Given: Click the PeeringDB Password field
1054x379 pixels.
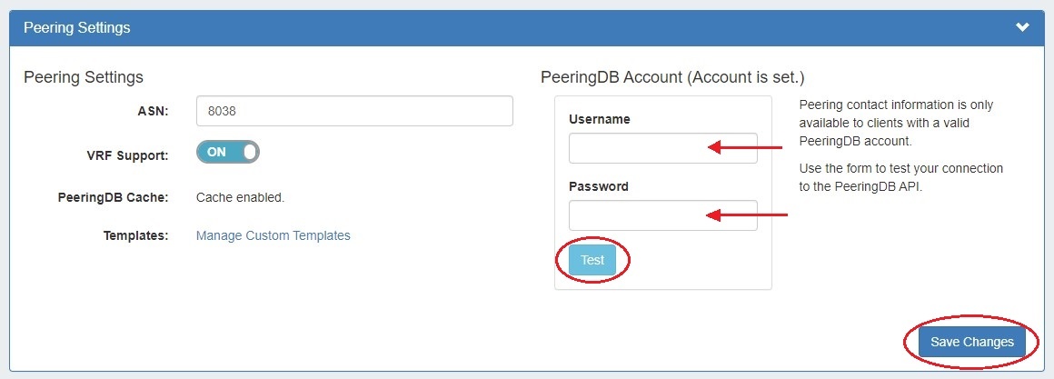Looking at the screenshot, I should (638, 215).
